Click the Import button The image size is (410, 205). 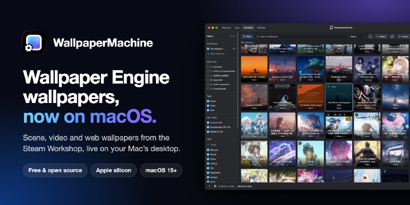point(403,36)
